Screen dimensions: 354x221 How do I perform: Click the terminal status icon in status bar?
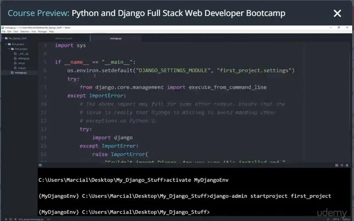11,219
